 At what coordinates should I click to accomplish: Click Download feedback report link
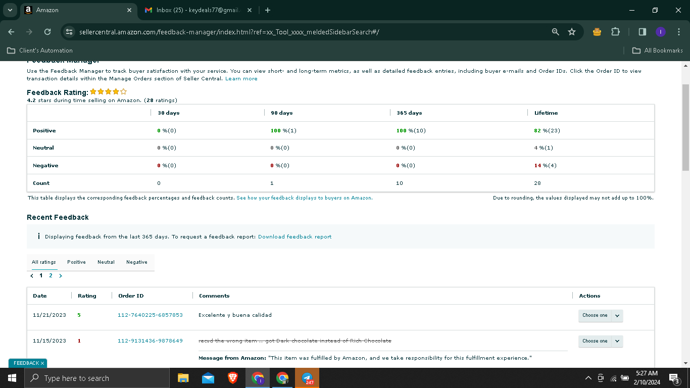295,236
